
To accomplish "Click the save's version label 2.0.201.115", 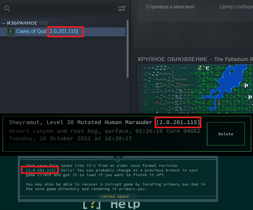I will click(178, 122).
